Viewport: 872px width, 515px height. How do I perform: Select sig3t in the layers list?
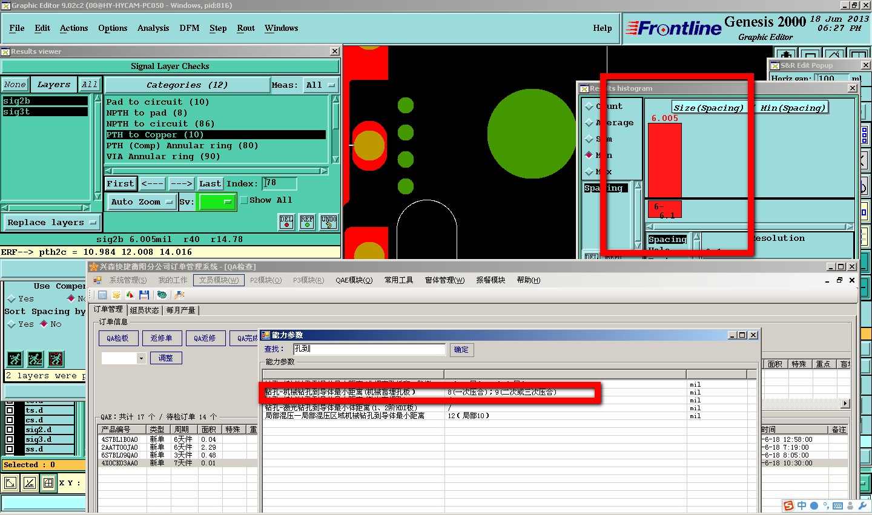tap(45, 112)
